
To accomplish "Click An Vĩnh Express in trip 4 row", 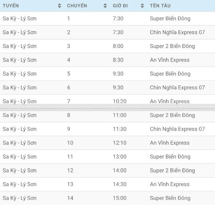I will [170, 60].
